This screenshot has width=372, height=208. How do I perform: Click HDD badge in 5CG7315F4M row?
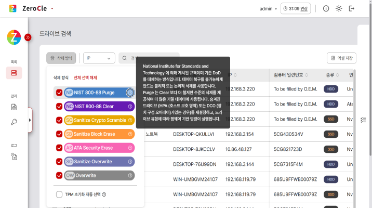pos(331,164)
